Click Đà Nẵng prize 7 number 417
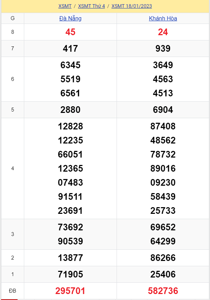The width and height of the screenshot is (210, 300). pyautogui.click(x=70, y=49)
